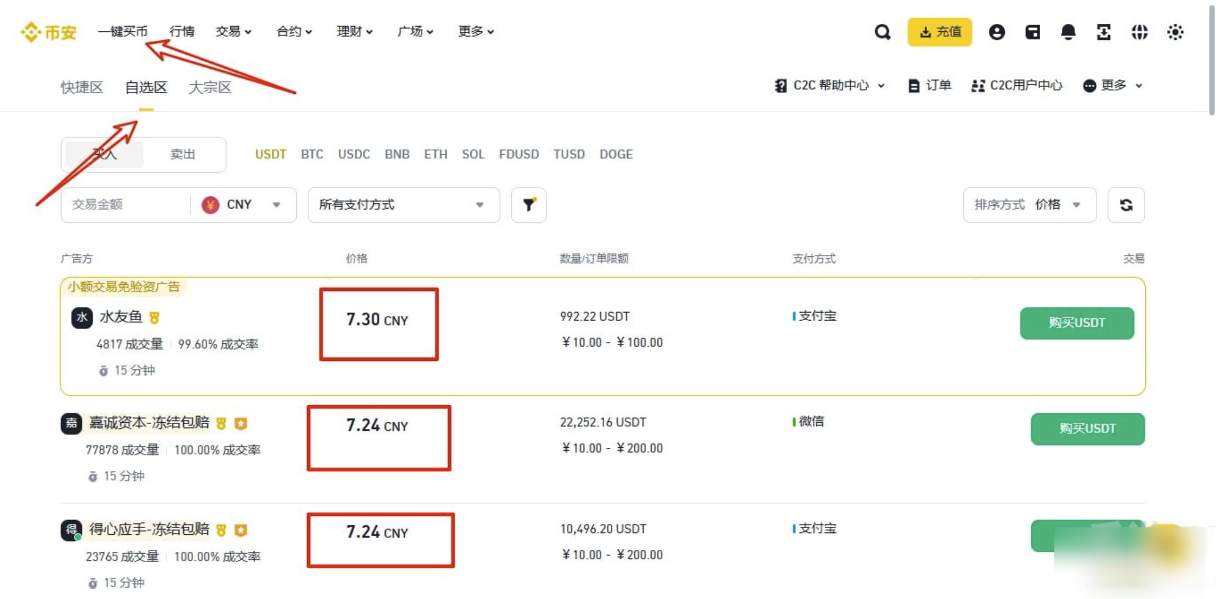Screen dimensions: 1225x599
Task: Select the 买入 buy toggle
Action: tap(105, 155)
